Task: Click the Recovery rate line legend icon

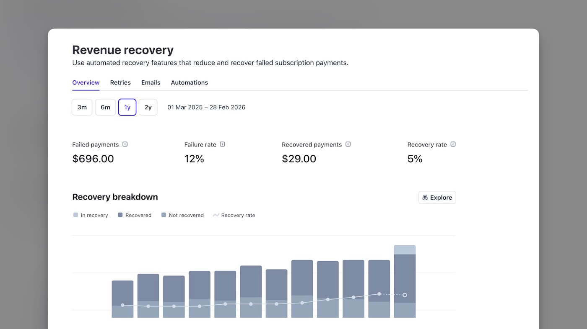Action: point(215,215)
